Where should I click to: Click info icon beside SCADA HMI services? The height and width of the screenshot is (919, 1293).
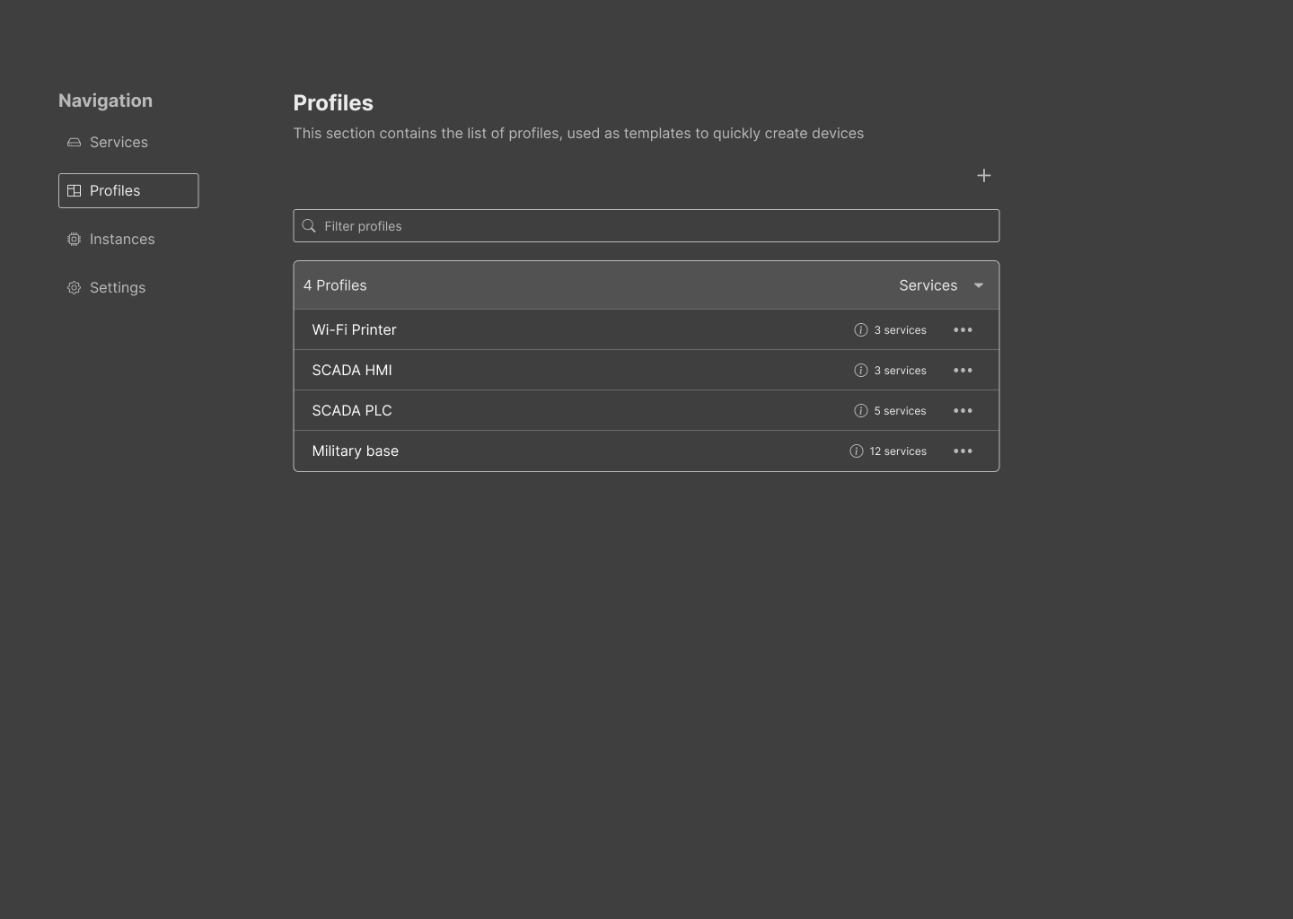click(860, 371)
